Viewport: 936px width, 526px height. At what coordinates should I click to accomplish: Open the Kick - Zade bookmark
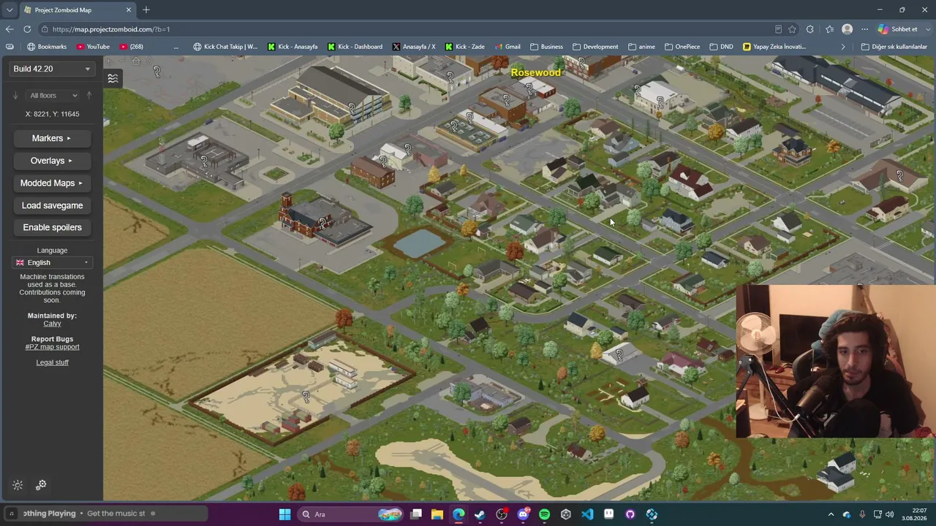click(464, 47)
